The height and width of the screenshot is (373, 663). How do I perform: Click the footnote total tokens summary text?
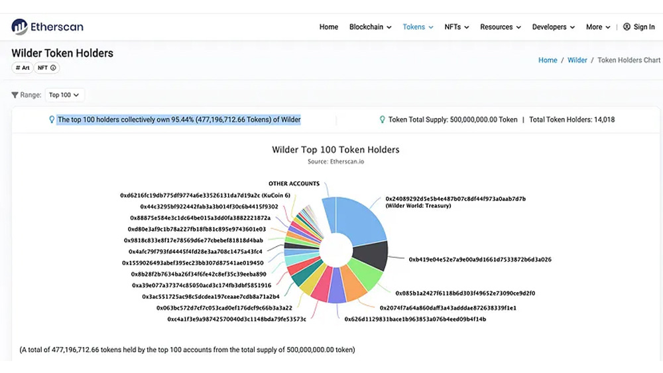pyautogui.click(x=188, y=350)
